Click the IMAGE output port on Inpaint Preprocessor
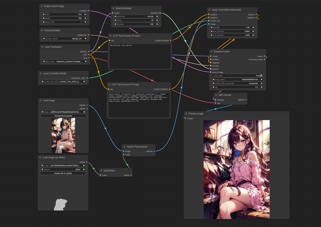The width and height of the screenshot is (321, 227). (154, 151)
